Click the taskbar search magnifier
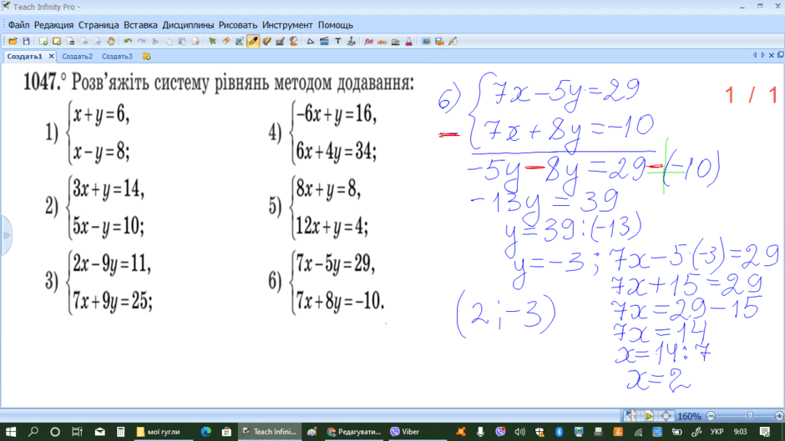This screenshot has width=785, height=441. click(33, 432)
